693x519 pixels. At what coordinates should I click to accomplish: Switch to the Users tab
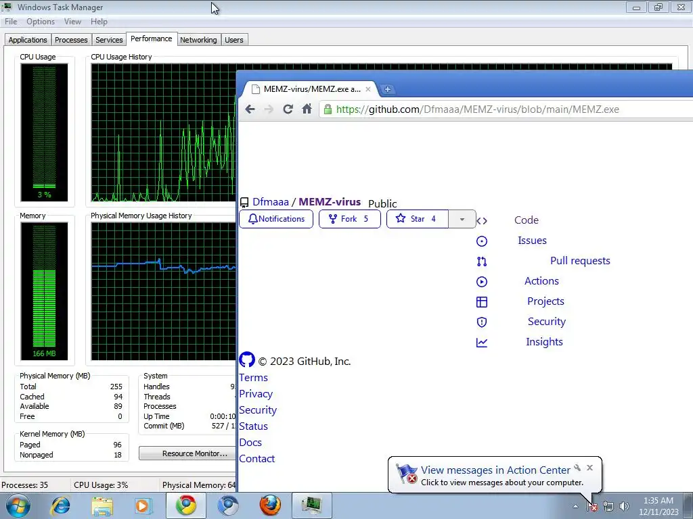coord(233,40)
